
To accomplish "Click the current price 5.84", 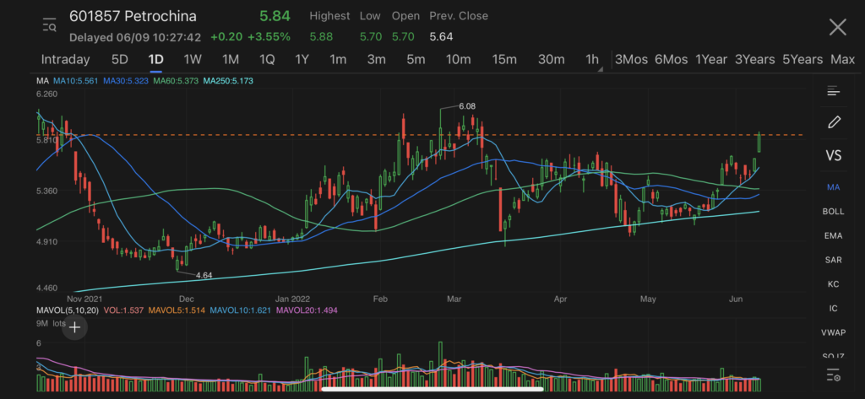I will pyautogui.click(x=275, y=16).
